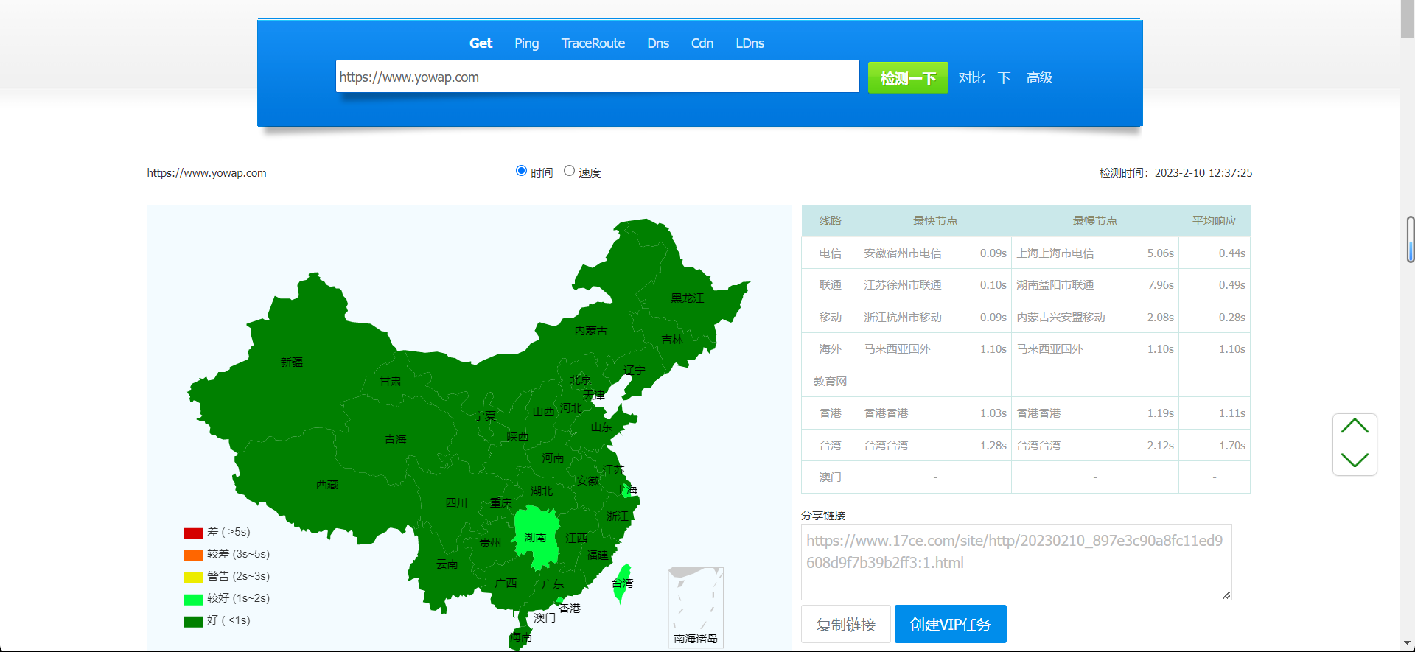Click the 7.96s slowest time value

[x=1161, y=285]
